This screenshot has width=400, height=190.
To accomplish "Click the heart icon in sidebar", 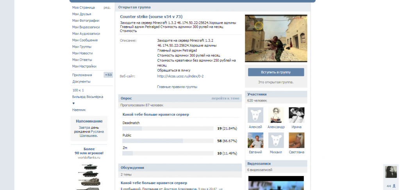I will pos(73,103).
